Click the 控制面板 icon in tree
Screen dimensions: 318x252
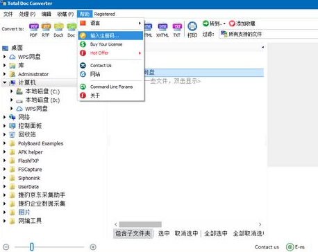pyautogui.click(x=12, y=126)
